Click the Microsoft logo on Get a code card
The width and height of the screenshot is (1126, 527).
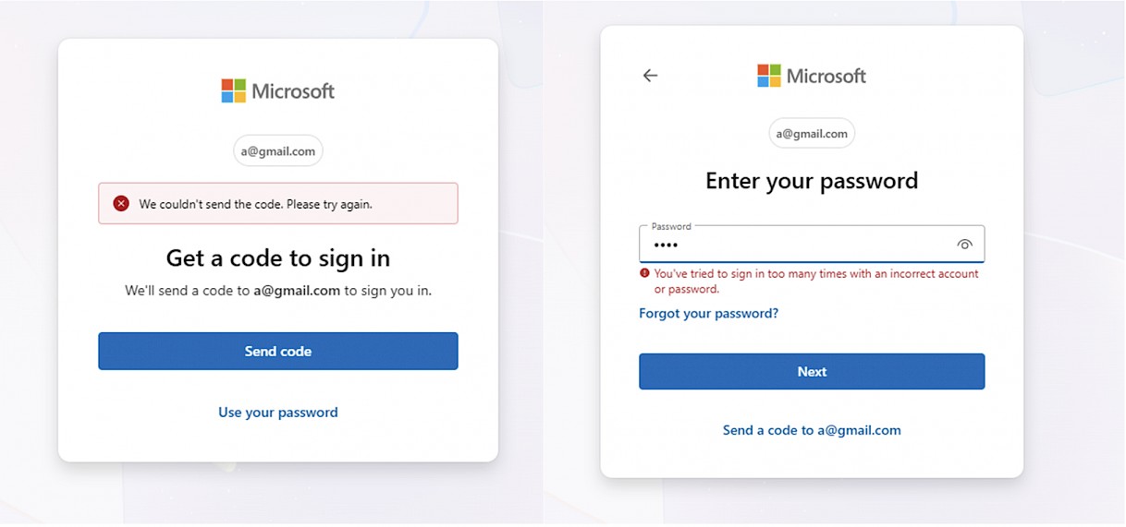pos(277,90)
